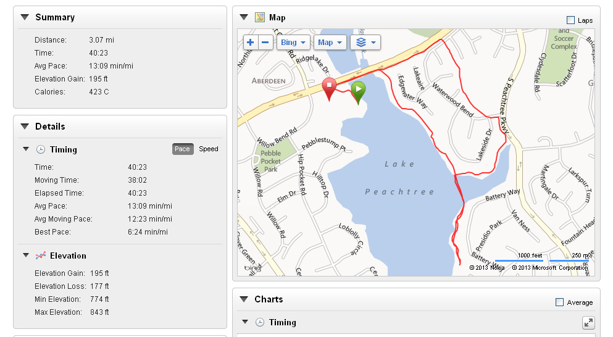
Task: Zoom in on the map
Action: [x=250, y=43]
